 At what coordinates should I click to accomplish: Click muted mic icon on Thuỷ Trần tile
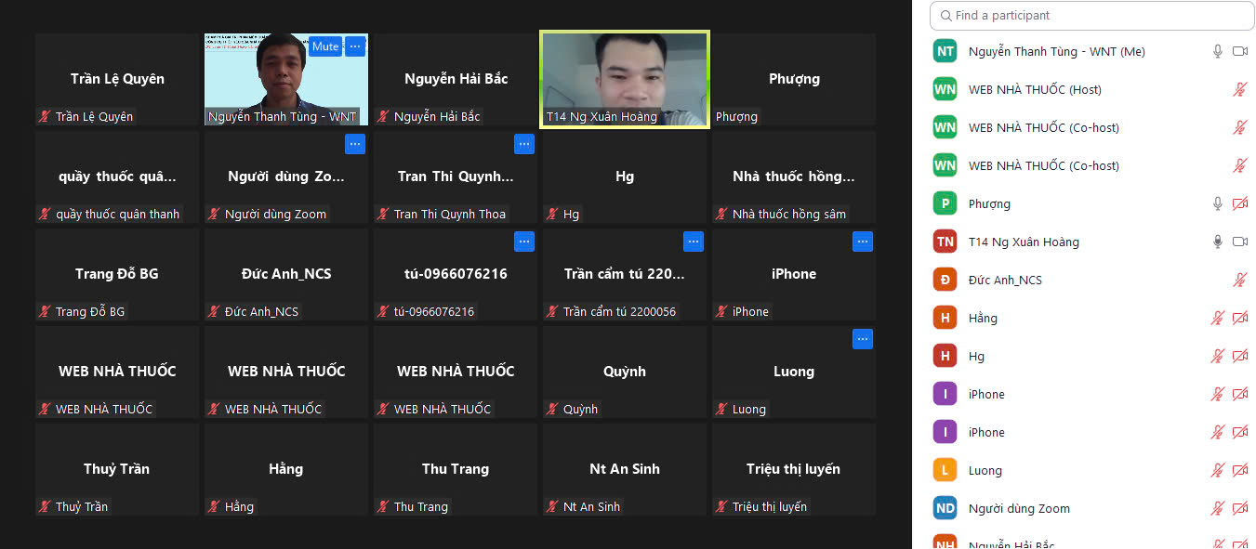pos(45,507)
